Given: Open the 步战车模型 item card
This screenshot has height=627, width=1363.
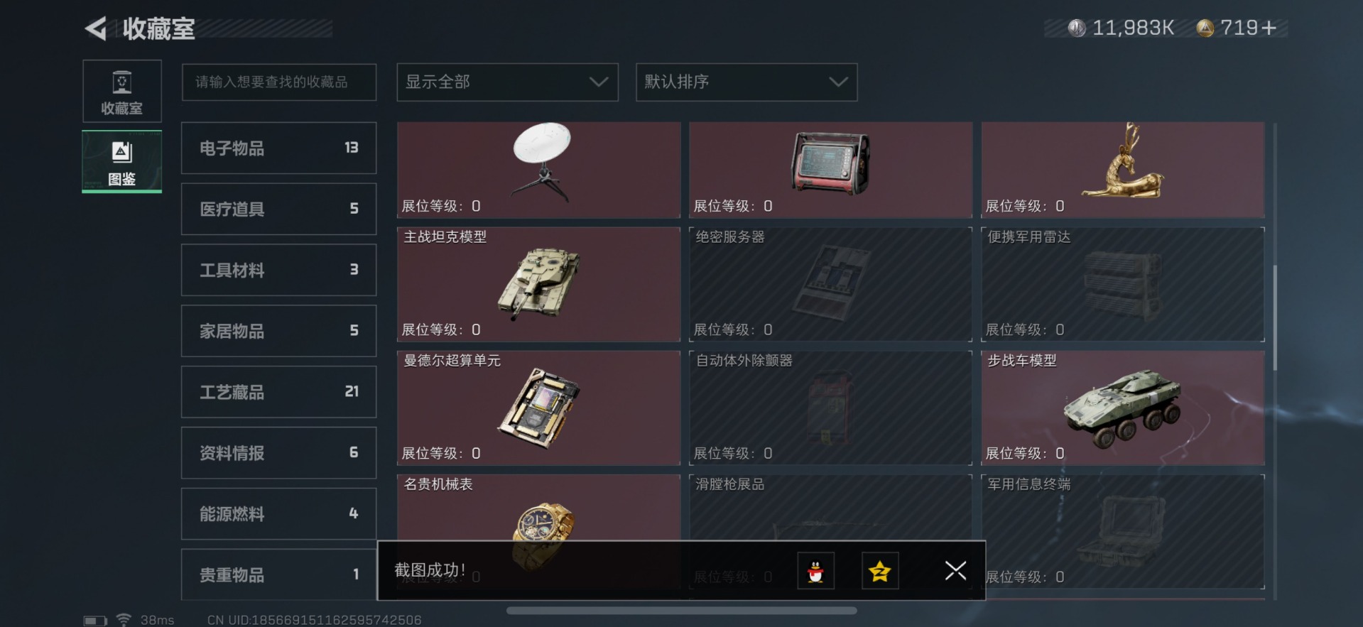Looking at the screenshot, I should tap(1122, 408).
